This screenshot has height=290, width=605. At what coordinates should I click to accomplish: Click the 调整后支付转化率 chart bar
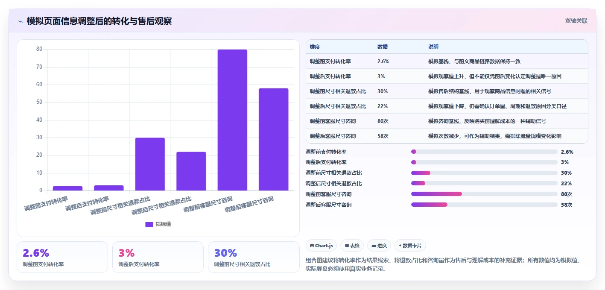109,188
